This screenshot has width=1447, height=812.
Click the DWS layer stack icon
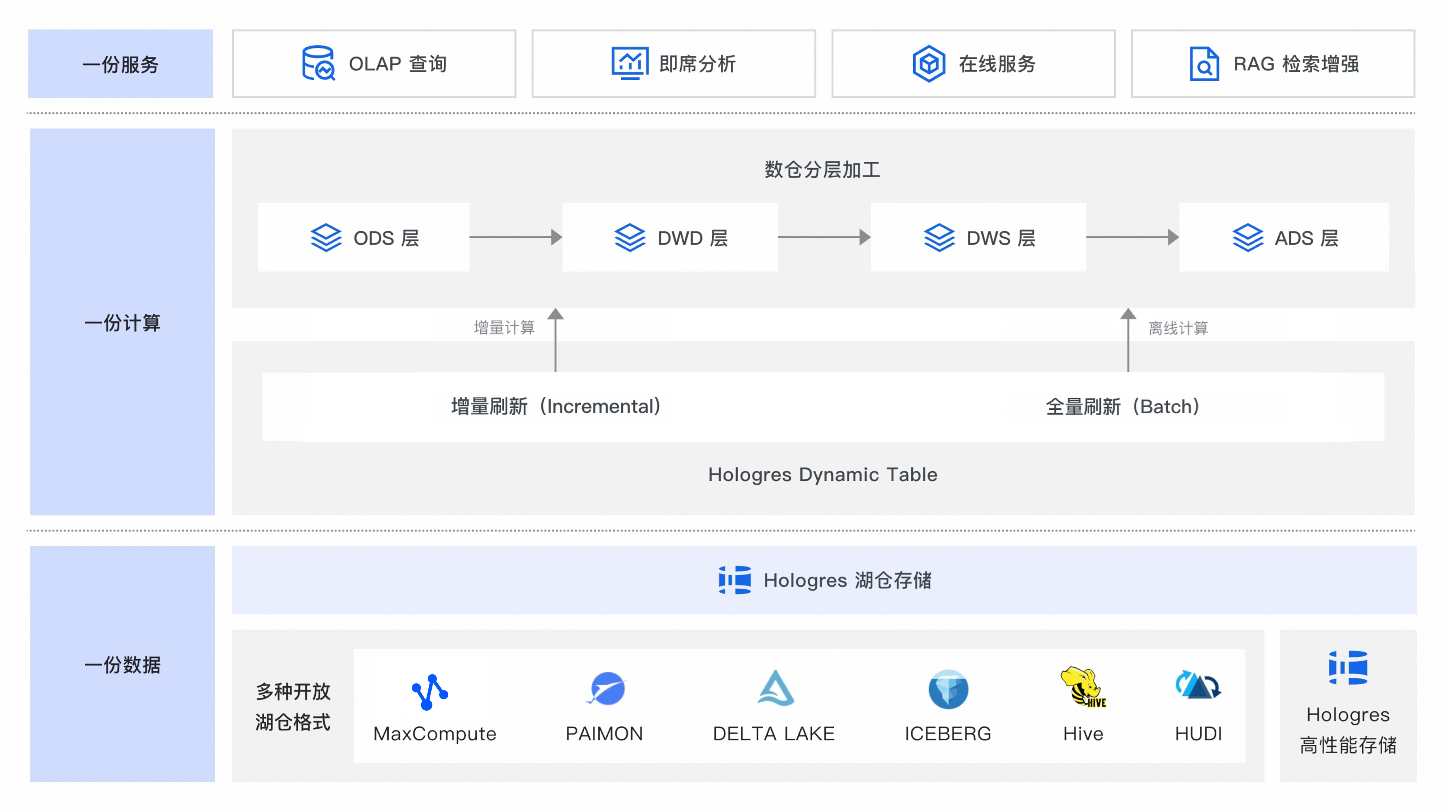[939, 238]
